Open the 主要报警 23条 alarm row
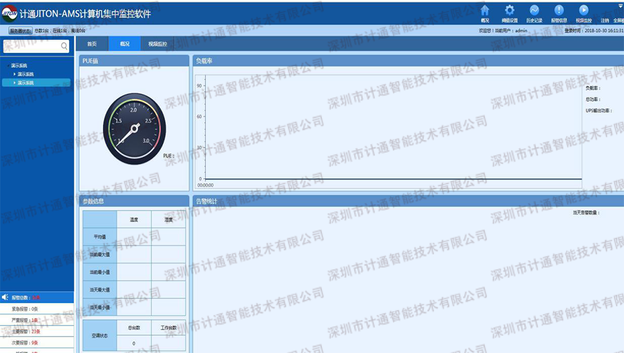This screenshot has height=353, width=624. [25, 331]
